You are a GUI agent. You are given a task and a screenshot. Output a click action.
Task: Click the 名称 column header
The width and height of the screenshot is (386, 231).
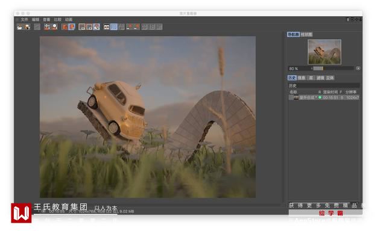[293, 92]
